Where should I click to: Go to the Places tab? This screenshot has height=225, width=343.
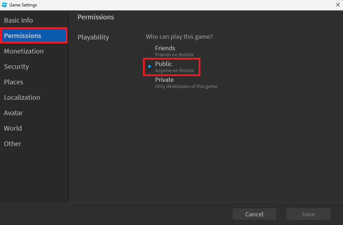[x=14, y=82]
